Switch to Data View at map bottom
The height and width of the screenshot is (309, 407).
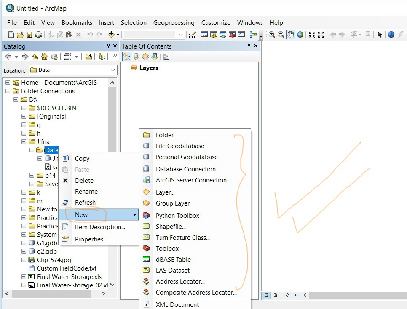coord(267,295)
